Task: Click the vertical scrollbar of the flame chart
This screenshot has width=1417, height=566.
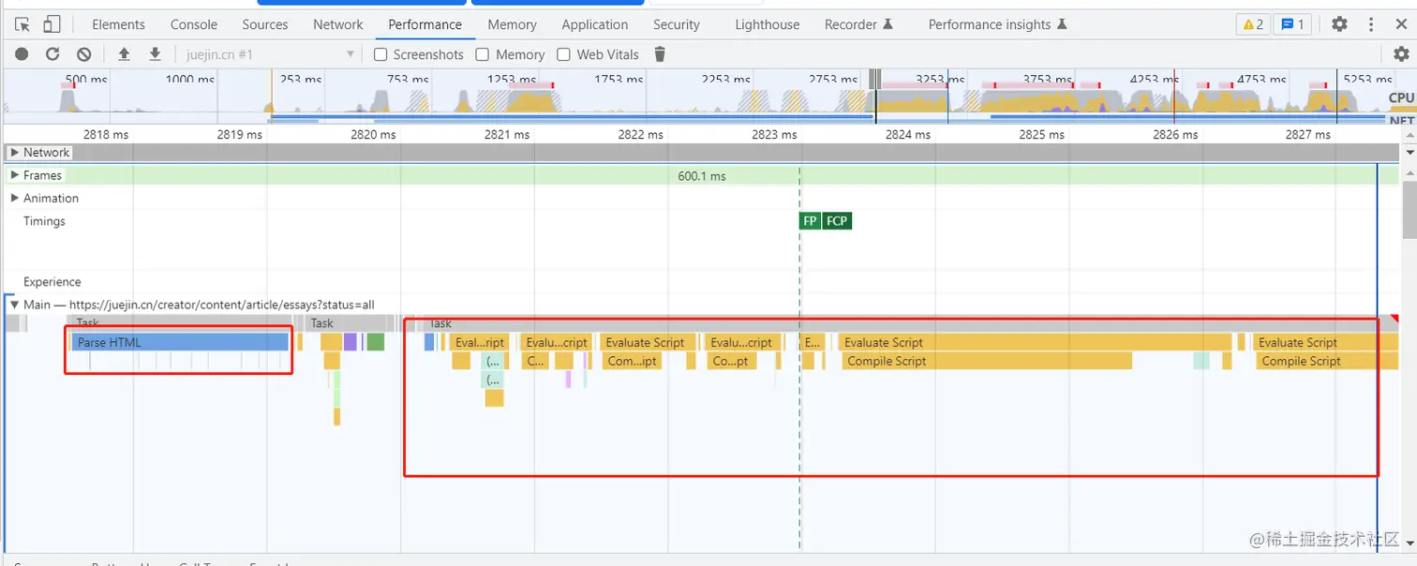Action: [1409, 211]
